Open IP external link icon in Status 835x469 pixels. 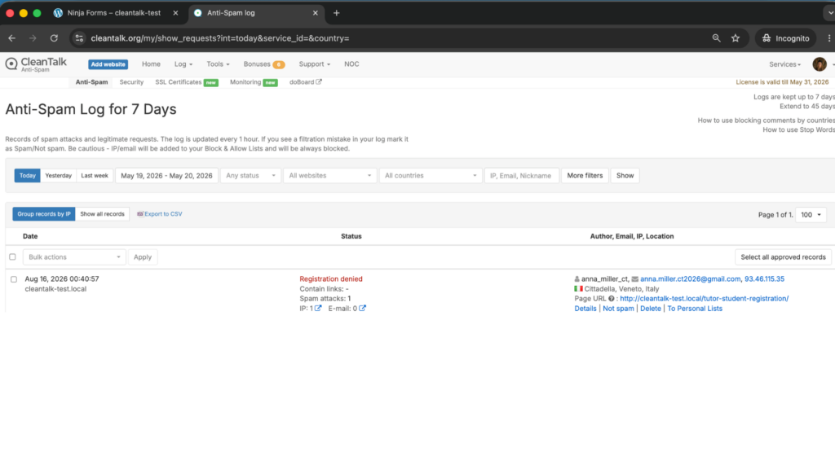coord(318,309)
